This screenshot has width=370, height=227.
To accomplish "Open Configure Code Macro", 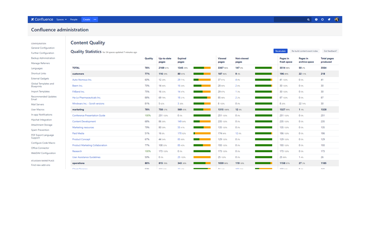I will pos(43,143).
